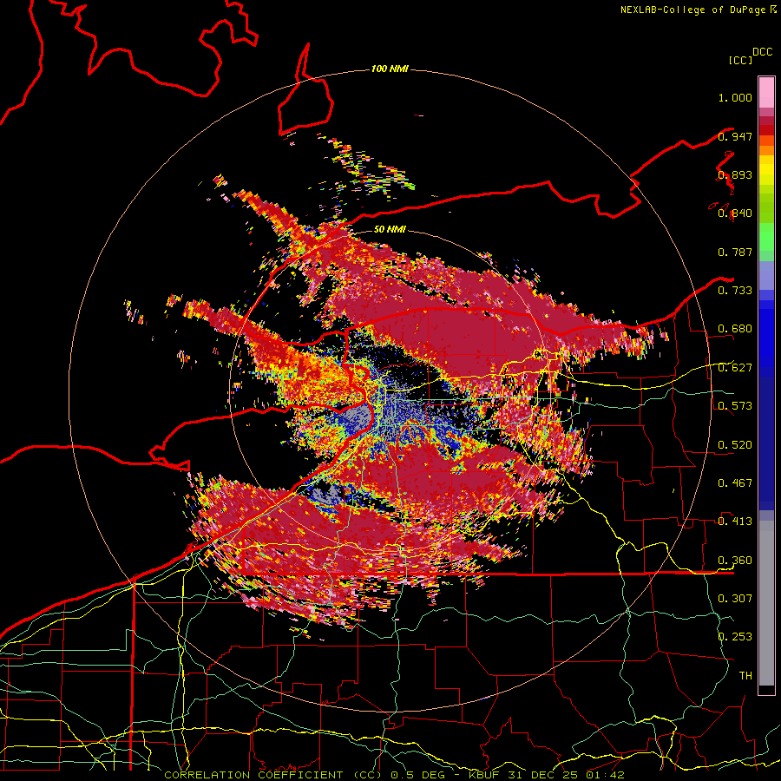Select the 0.307 scale value
Viewport: 781px width, 781px height.
tap(735, 598)
